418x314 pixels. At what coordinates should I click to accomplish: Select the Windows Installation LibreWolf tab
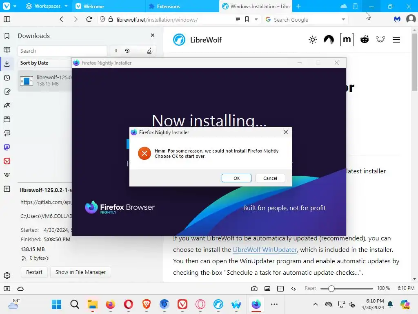256,6
